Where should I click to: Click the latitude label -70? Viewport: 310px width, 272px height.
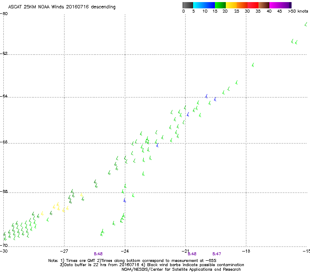pyautogui.click(x=4, y=245)
